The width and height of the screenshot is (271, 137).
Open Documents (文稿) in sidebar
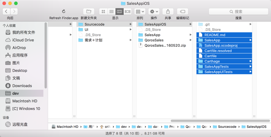click(22, 78)
